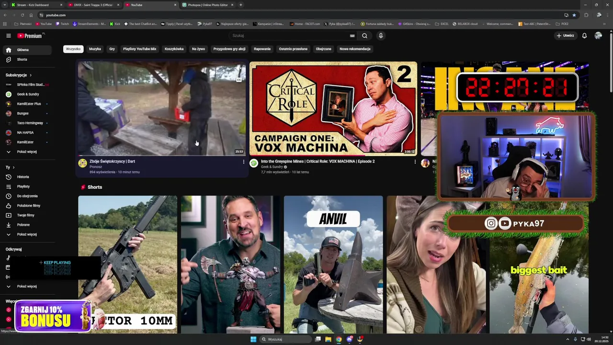Expand Pokaż więcej under Odkrywaj
Screen dimensions: 613x345
[27, 287]
